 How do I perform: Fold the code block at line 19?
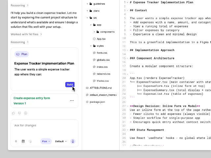pos(127,74)
